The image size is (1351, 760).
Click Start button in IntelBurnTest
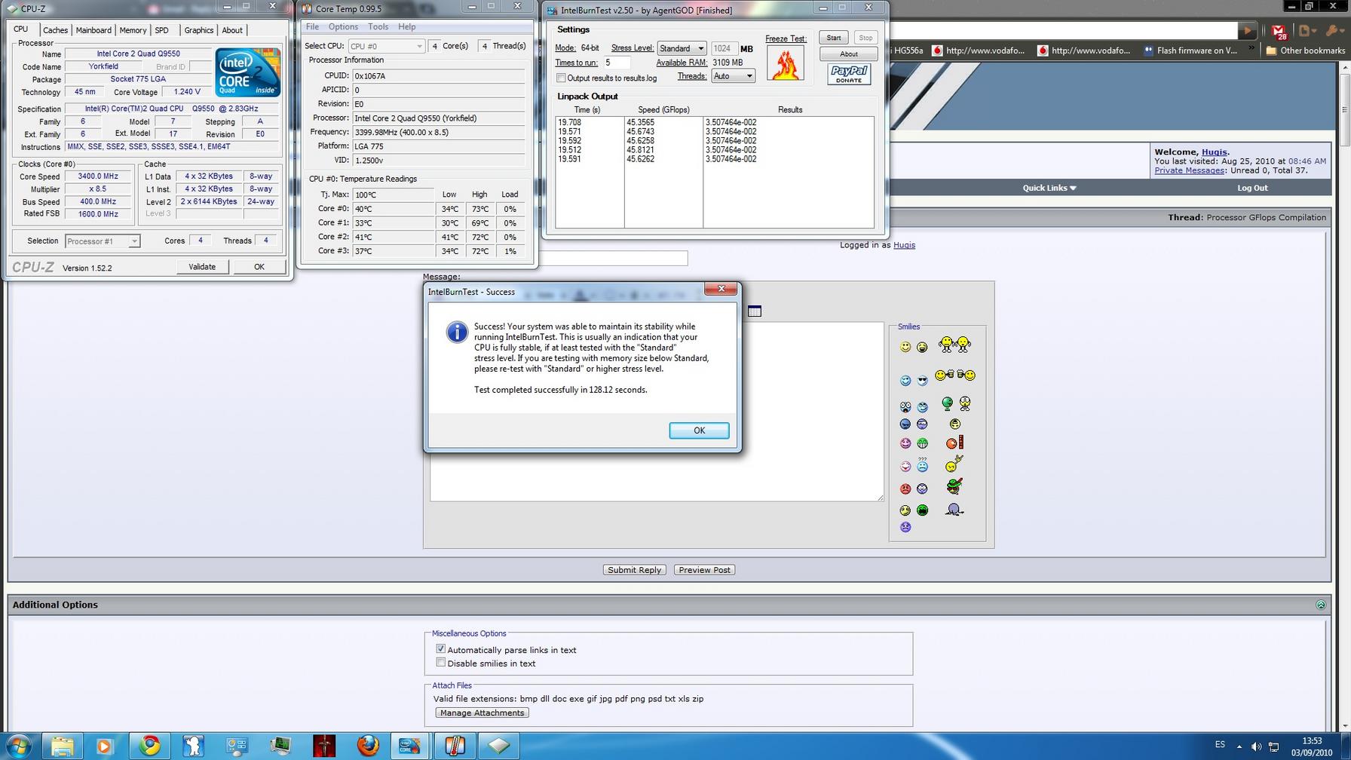click(x=833, y=38)
